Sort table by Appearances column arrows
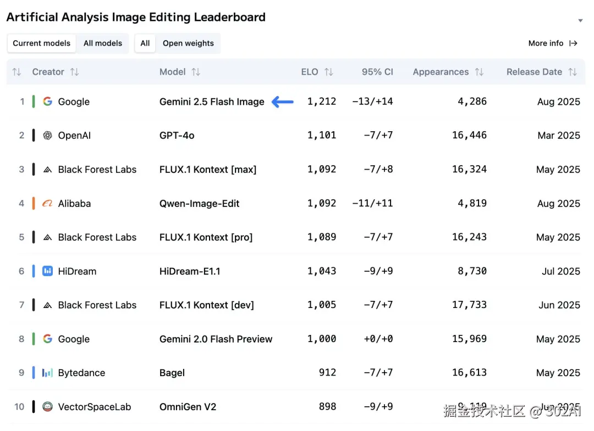 (479, 72)
